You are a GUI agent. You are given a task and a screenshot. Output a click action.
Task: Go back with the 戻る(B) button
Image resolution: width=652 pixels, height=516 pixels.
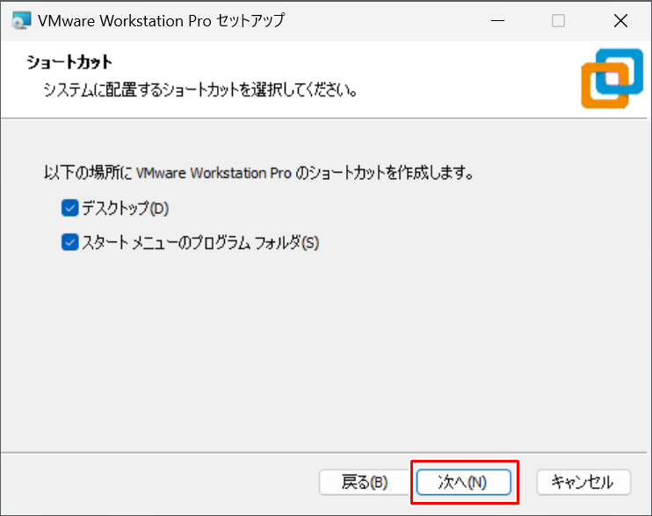click(x=364, y=482)
